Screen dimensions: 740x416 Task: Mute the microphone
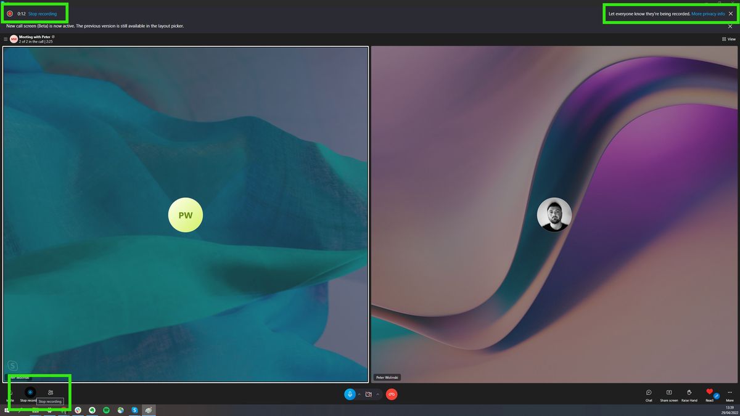(350, 394)
